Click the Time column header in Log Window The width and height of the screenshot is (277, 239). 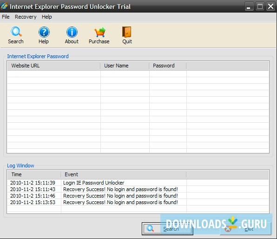(x=34, y=174)
